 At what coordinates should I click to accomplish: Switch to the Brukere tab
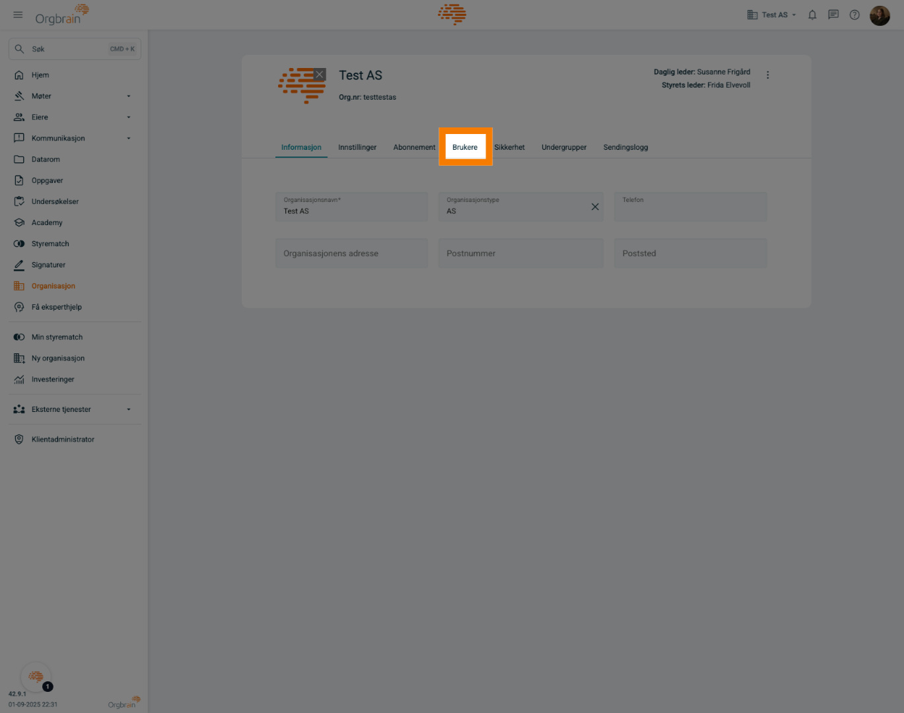465,147
